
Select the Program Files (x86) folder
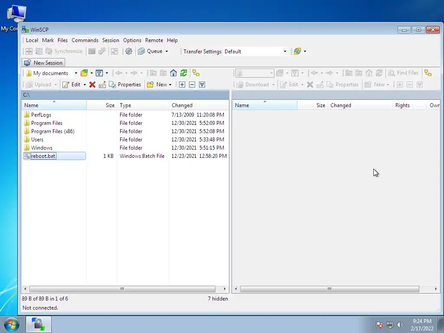click(x=52, y=131)
